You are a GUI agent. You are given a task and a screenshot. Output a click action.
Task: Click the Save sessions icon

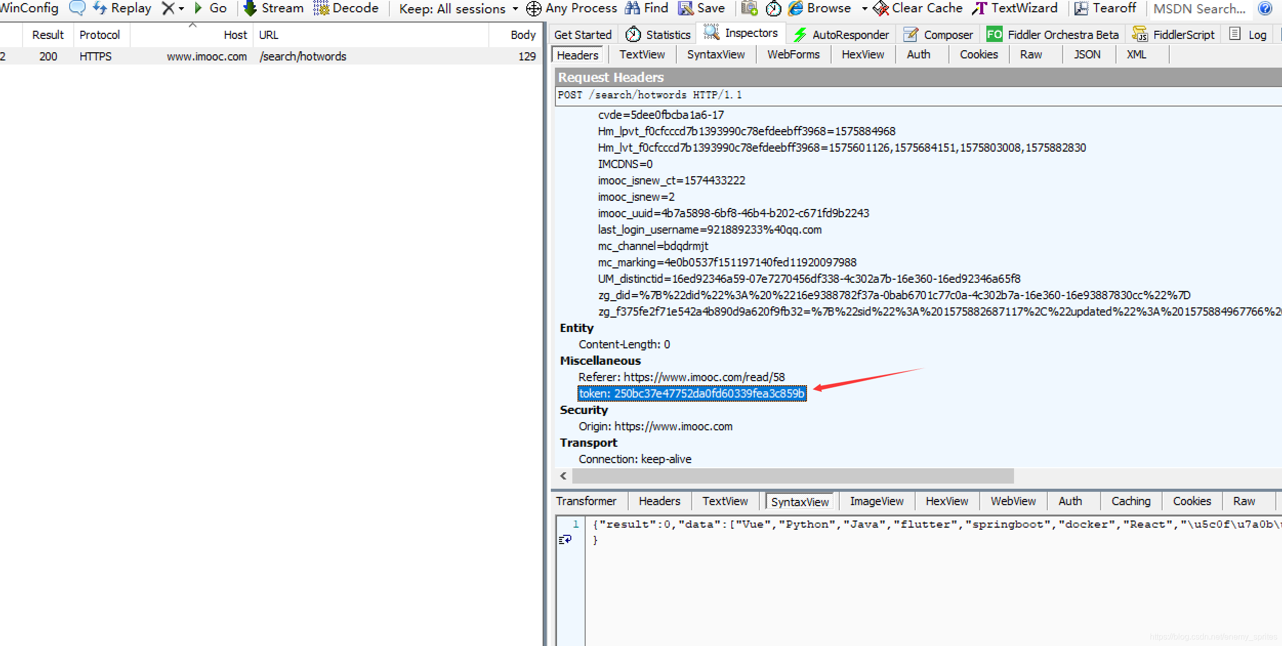686,8
